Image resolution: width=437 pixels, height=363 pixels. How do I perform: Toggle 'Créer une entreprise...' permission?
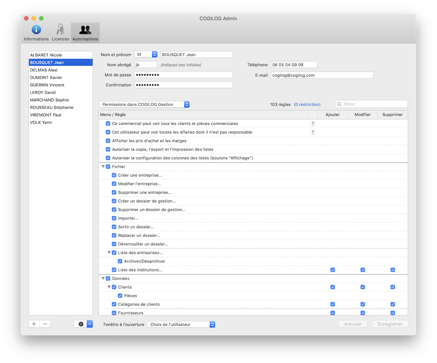pyautogui.click(x=114, y=175)
